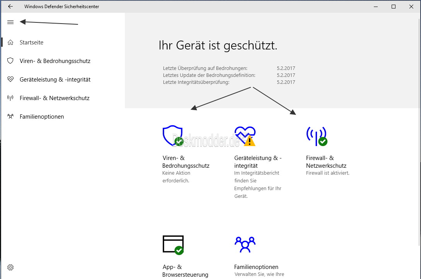Click the family people icon in the sidebar
Image resolution: width=421 pixels, height=279 pixels.
point(10,116)
